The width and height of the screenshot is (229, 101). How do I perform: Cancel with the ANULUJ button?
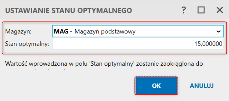click(201, 86)
